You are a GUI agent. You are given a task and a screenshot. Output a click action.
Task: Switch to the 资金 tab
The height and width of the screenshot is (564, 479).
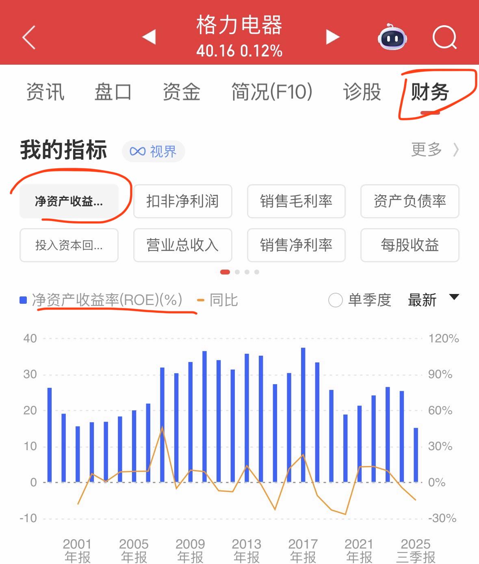pos(181,92)
